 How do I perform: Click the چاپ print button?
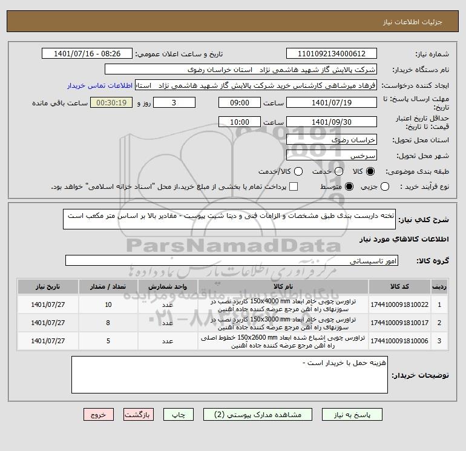point(179,415)
